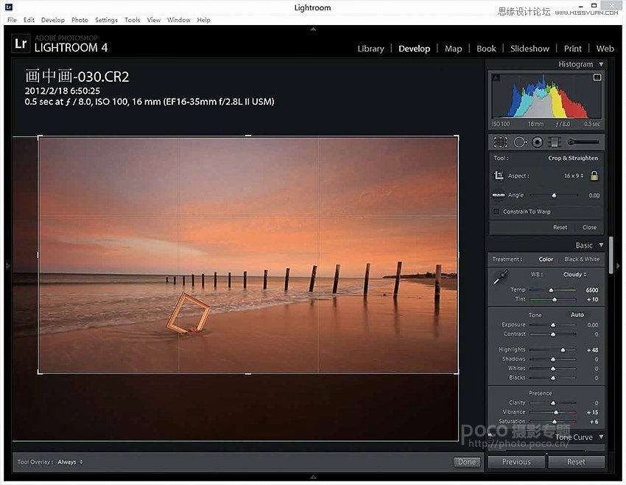The height and width of the screenshot is (485, 626).
Task: Open the Help menu
Action: (x=203, y=20)
